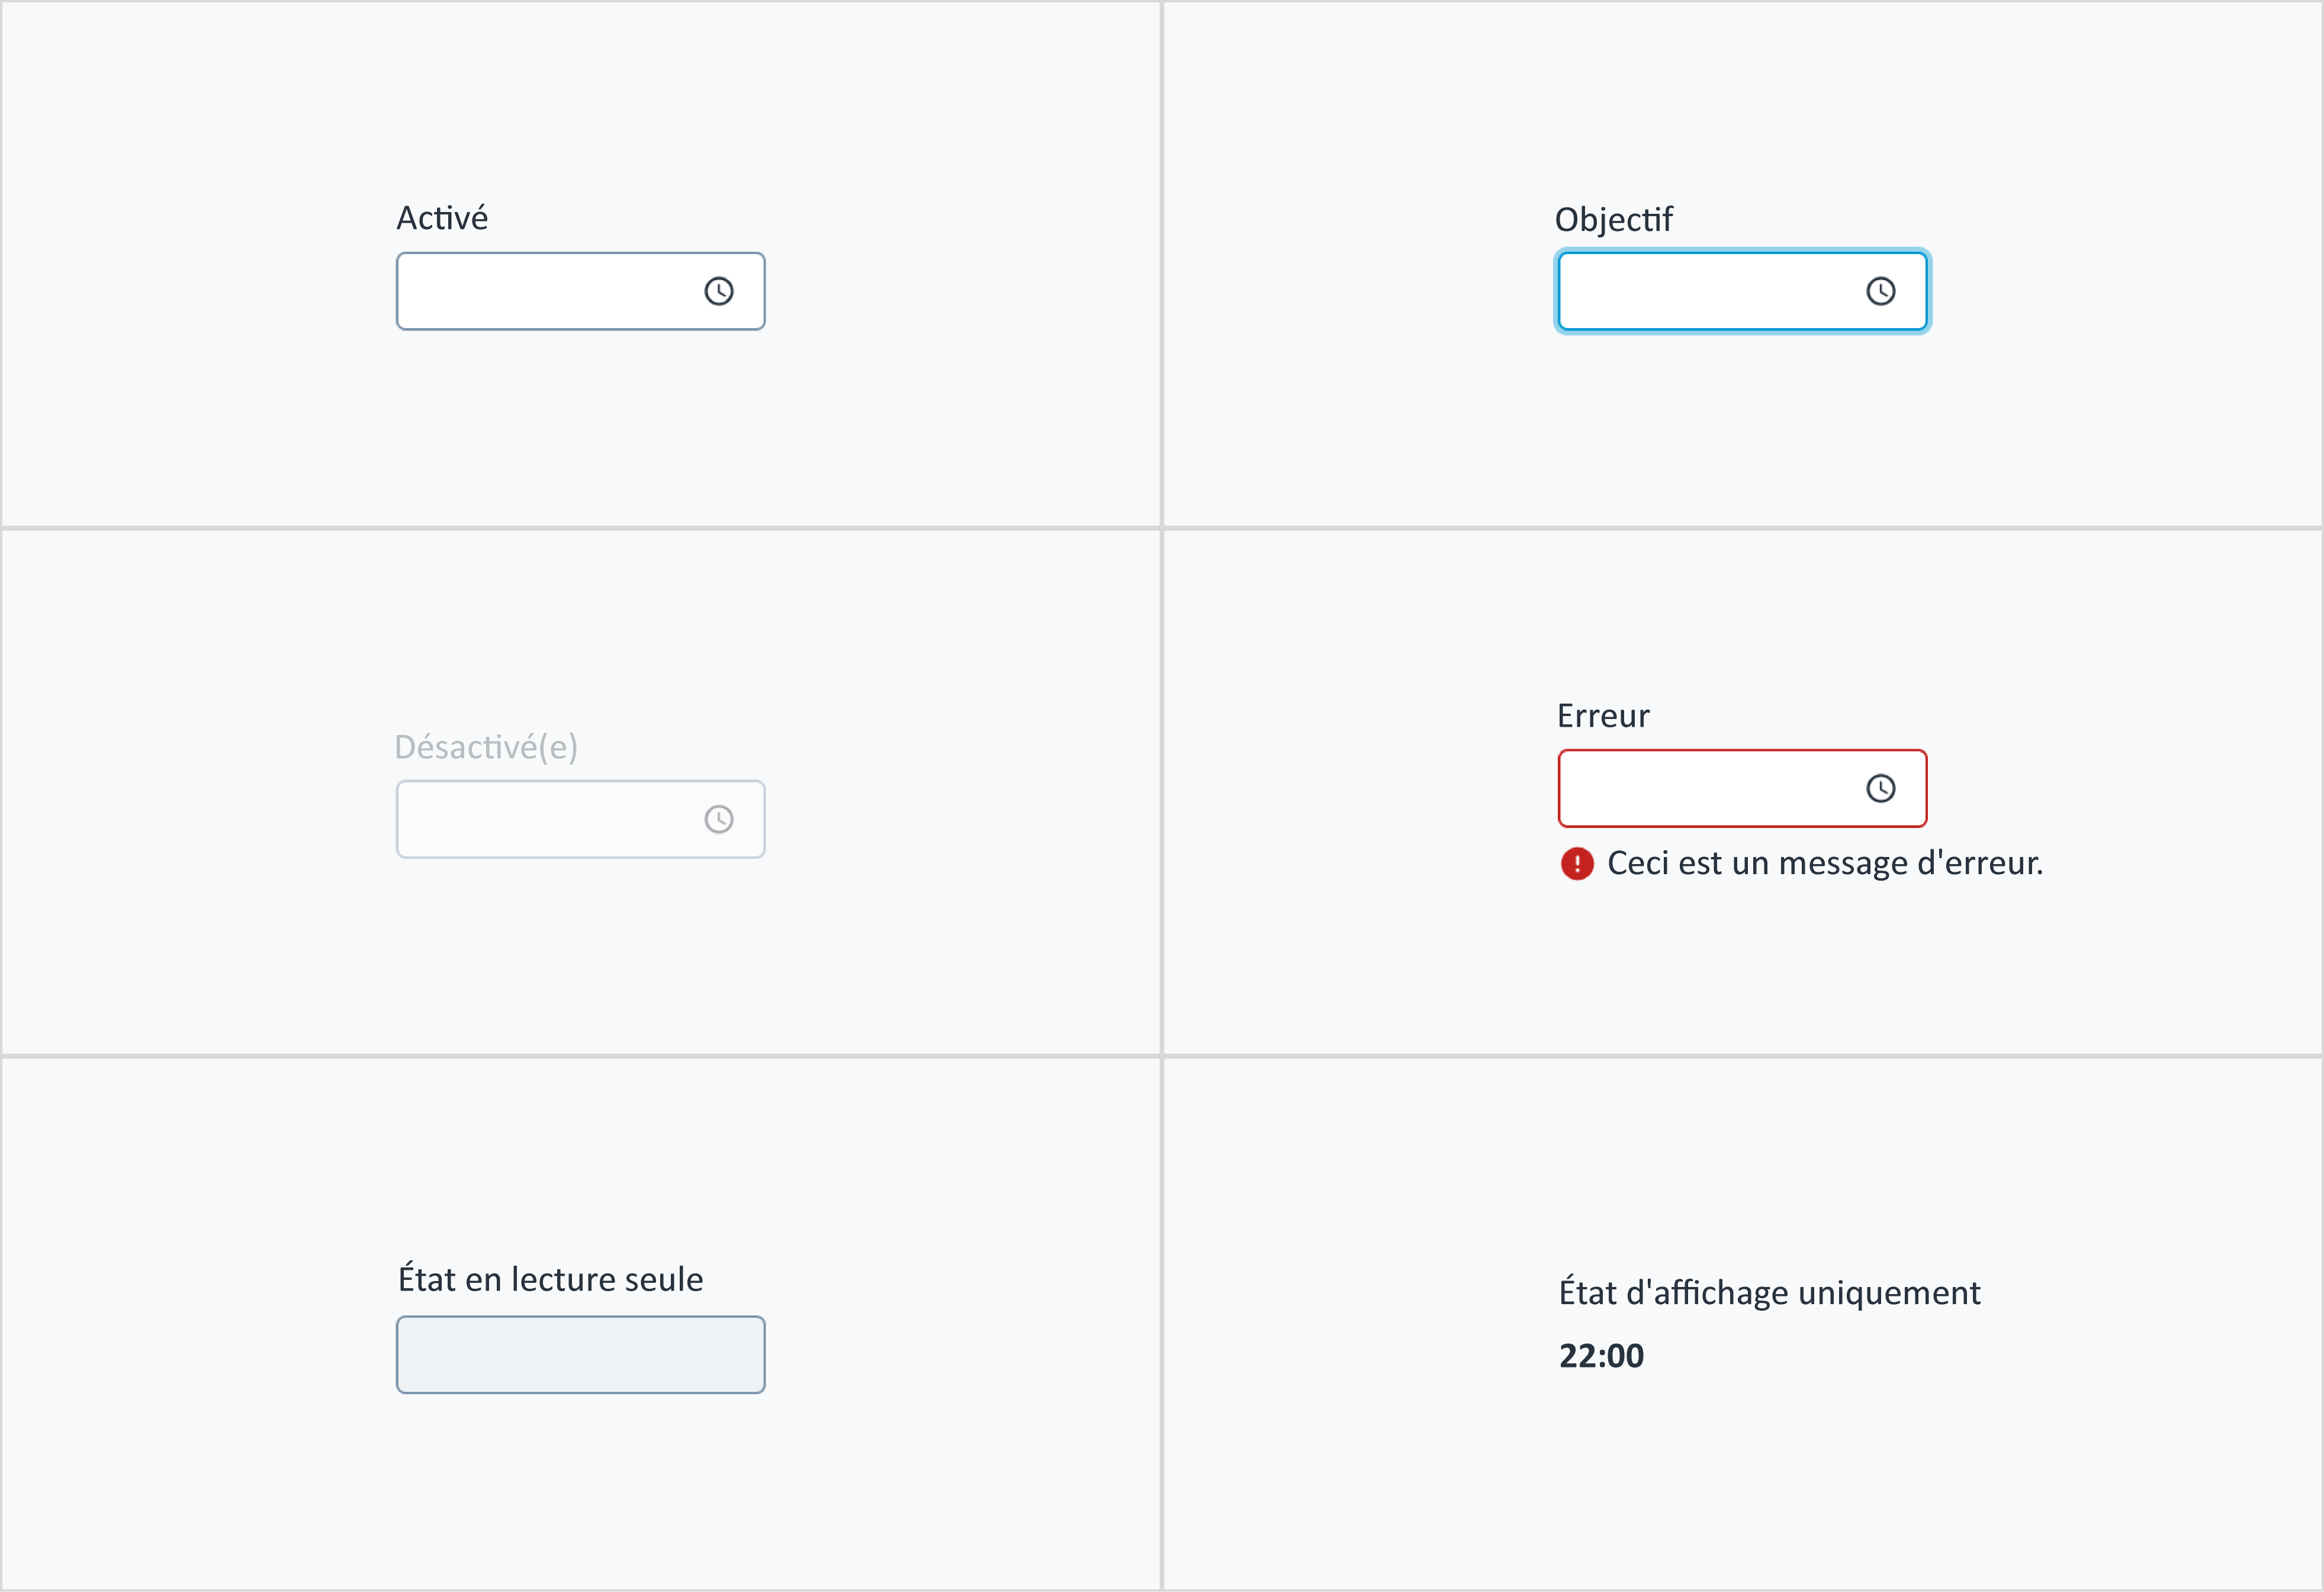Click the Désactivé(e) time input field
Screen dimensions: 2324x1592
tap(581, 819)
